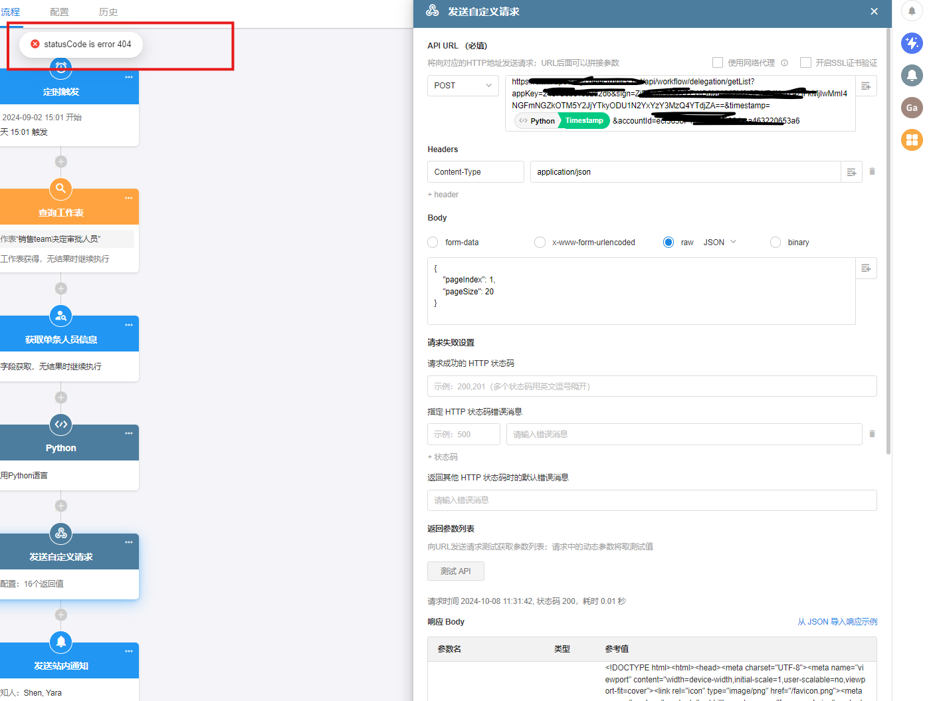Add a node below 获取单条人员信息 node
This screenshot has width=931, height=701.
pyautogui.click(x=60, y=397)
